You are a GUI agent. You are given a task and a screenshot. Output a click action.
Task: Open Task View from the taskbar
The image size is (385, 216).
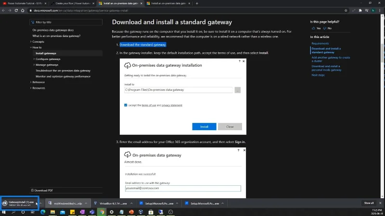coord(32,212)
